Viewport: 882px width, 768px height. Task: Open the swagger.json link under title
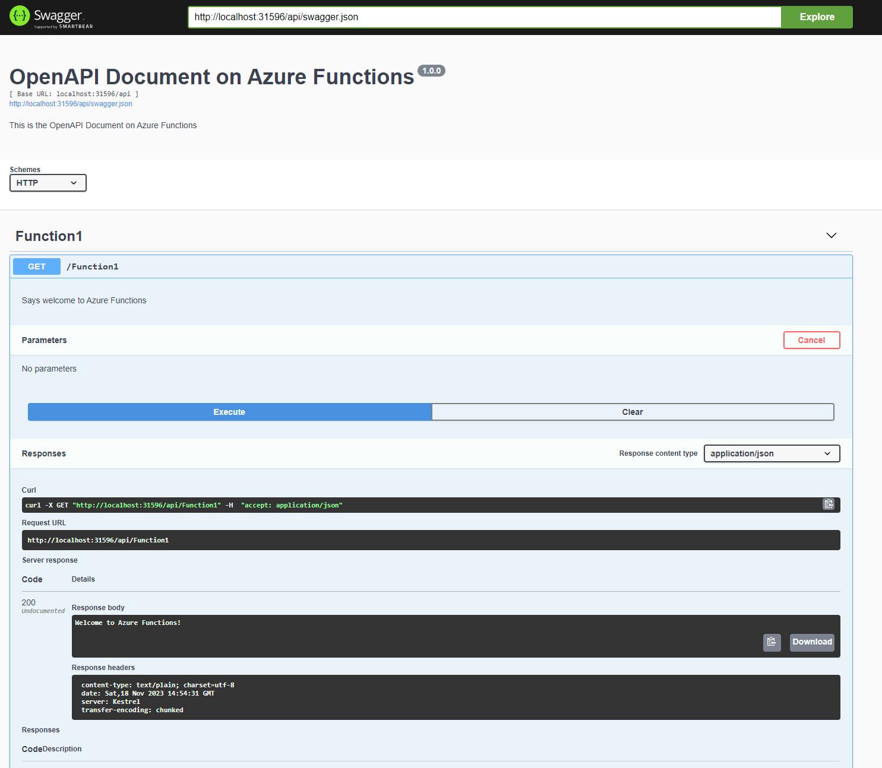point(71,104)
